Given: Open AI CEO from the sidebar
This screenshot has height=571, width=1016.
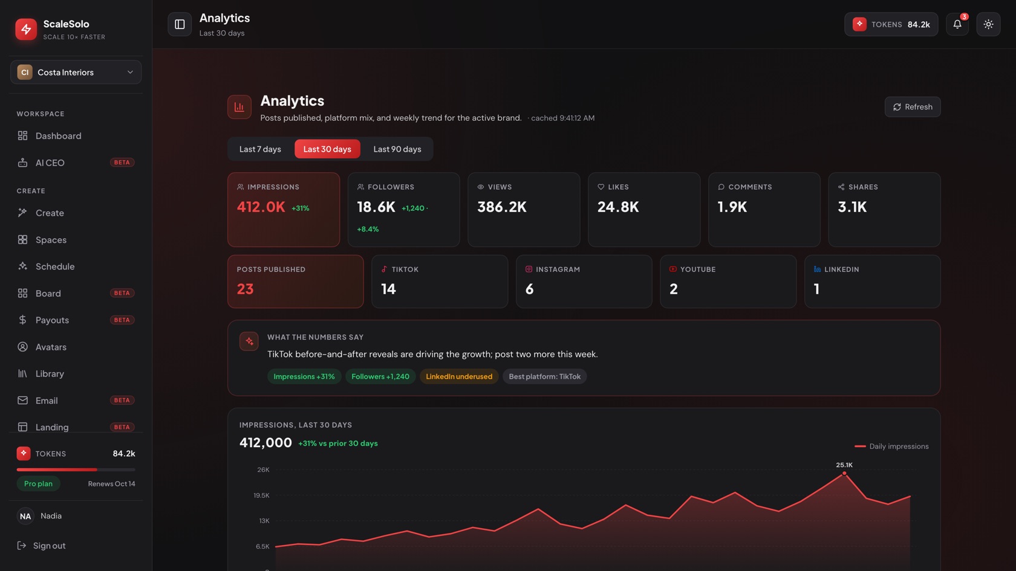Looking at the screenshot, I should 76,163.
